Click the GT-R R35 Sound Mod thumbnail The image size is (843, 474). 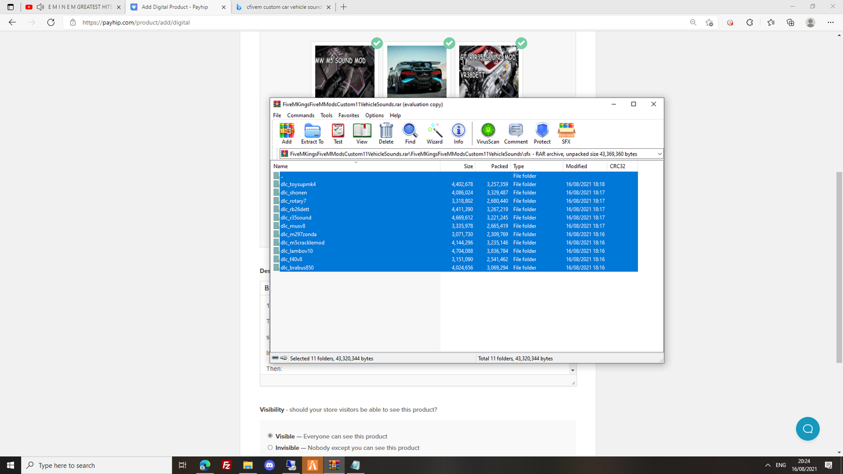tap(488, 71)
